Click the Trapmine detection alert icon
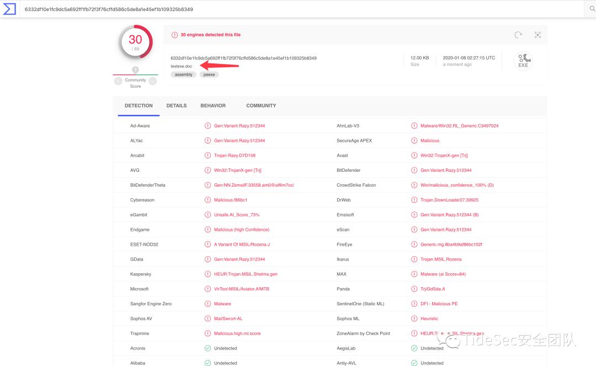The height and width of the screenshot is (366, 596). coord(207,333)
